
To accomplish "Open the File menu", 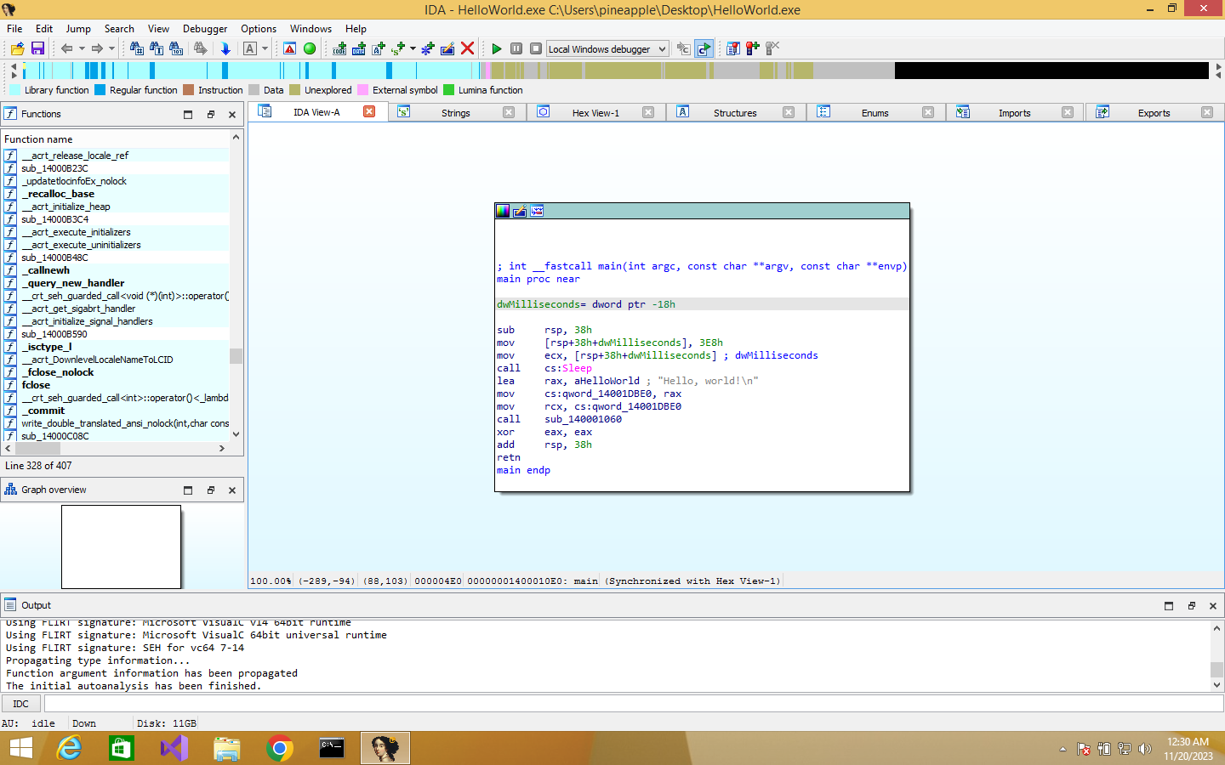I will [x=14, y=28].
